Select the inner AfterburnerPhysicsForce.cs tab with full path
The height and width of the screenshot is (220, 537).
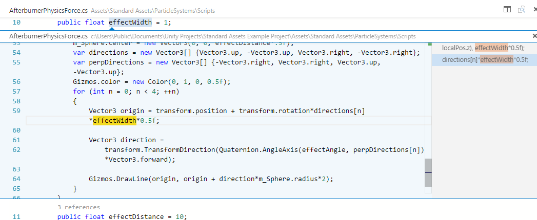(x=48, y=36)
